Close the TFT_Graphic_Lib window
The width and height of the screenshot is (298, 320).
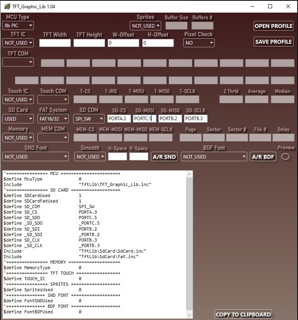tap(288, 7)
